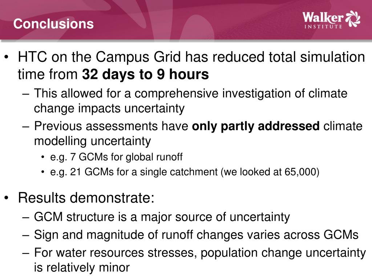Click the bold phrase 'only partly addressed'

click(x=255, y=126)
